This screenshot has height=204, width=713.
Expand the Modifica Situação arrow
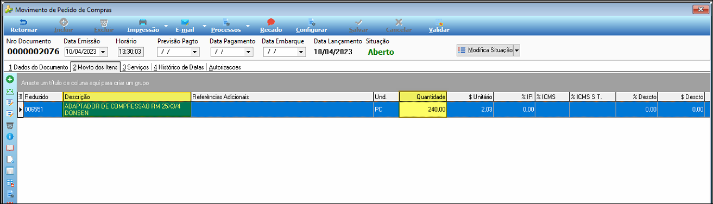tap(516, 50)
